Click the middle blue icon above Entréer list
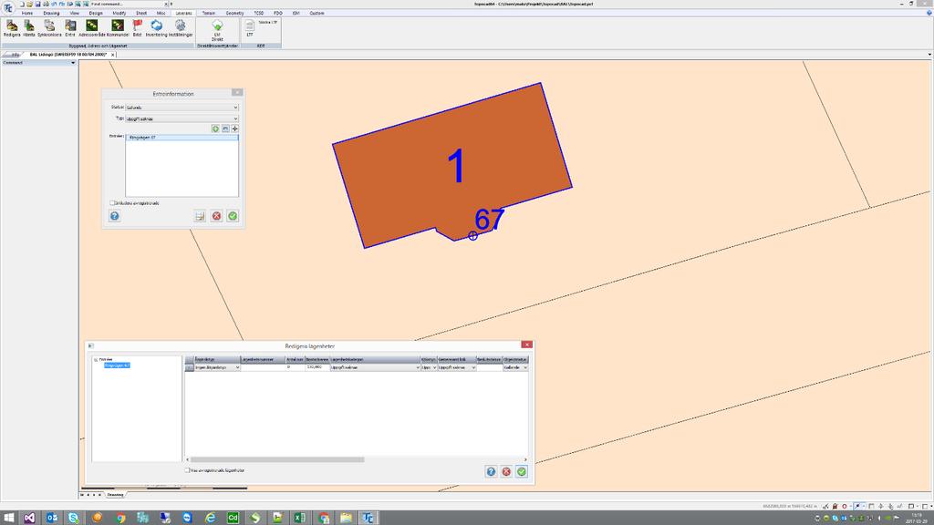 [x=225, y=129]
